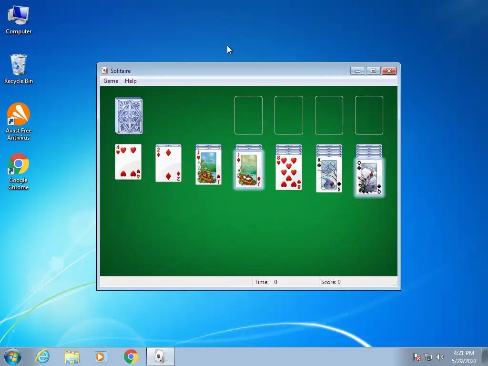The image size is (488, 366).
Task: Grab the window resize grip corner
Action: point(395,284)
